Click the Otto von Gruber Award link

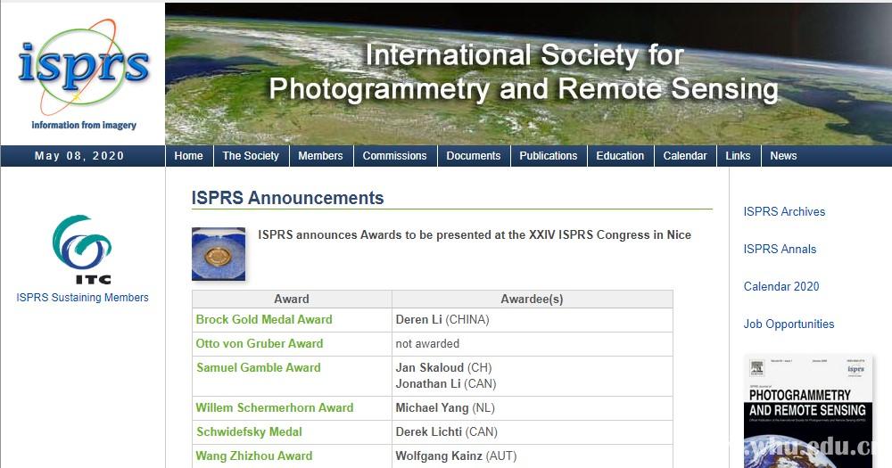point(260,344)
